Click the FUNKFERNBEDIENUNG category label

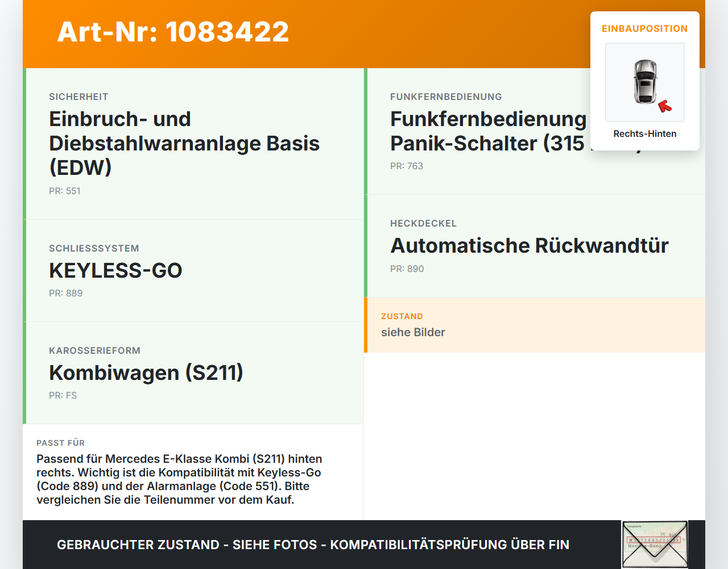click(446, 97)
